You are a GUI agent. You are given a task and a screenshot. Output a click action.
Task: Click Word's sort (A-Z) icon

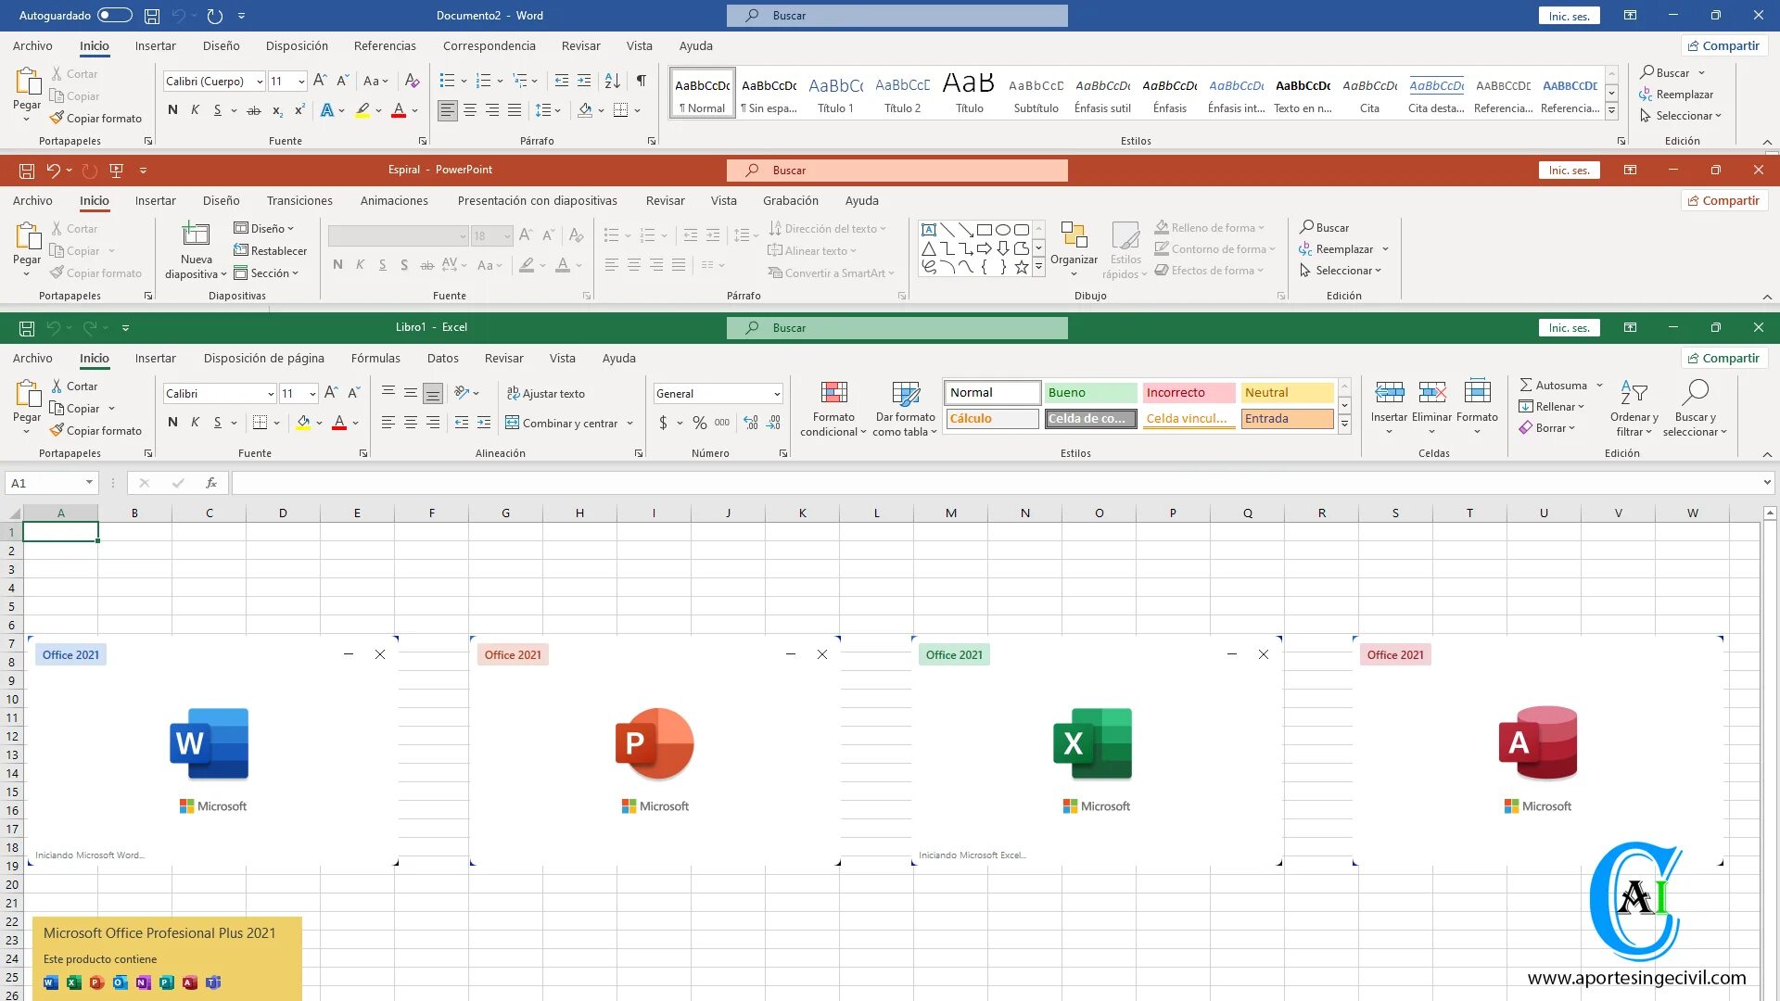pyautogui.click(x=612, y=82)
